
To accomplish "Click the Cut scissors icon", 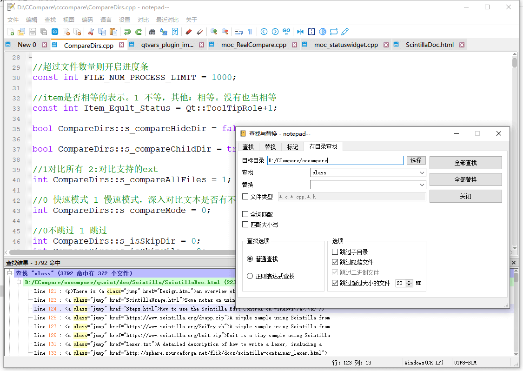I will click(x=91, y=32).
